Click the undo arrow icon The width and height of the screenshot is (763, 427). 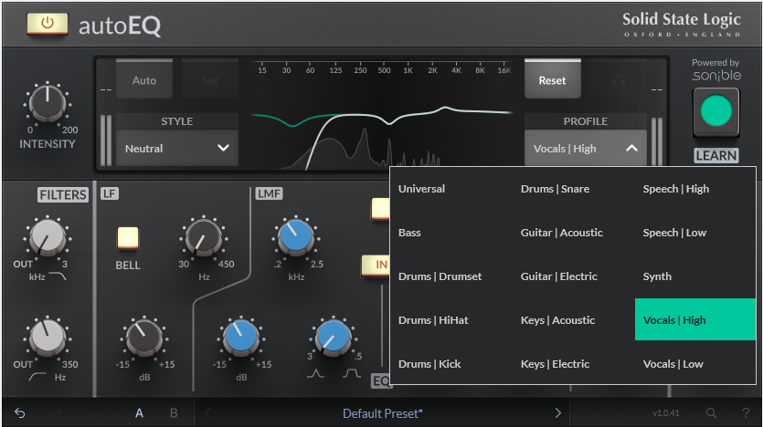[20, 413]
